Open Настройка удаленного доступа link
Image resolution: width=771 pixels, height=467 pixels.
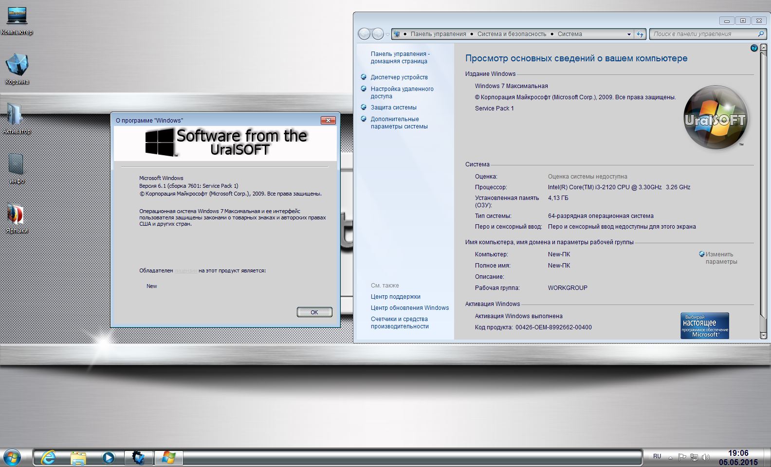point(402,92)
